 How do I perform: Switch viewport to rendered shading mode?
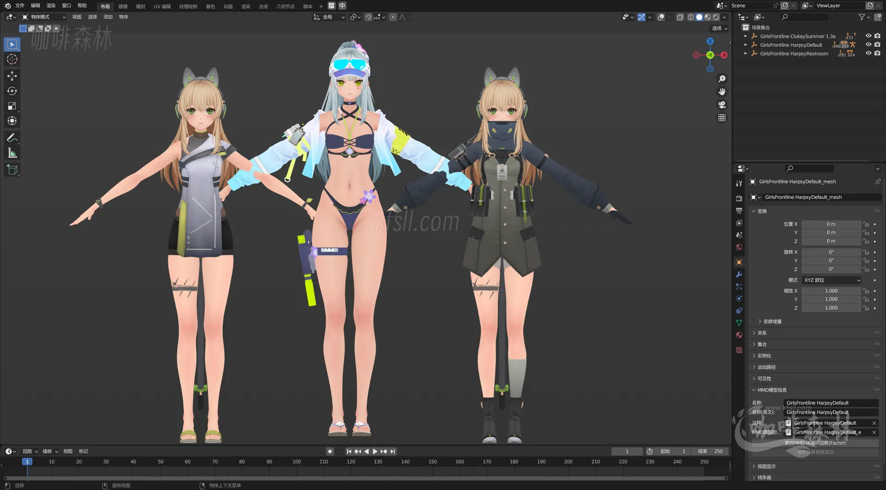pyautogui.click(x=716, y=17)
